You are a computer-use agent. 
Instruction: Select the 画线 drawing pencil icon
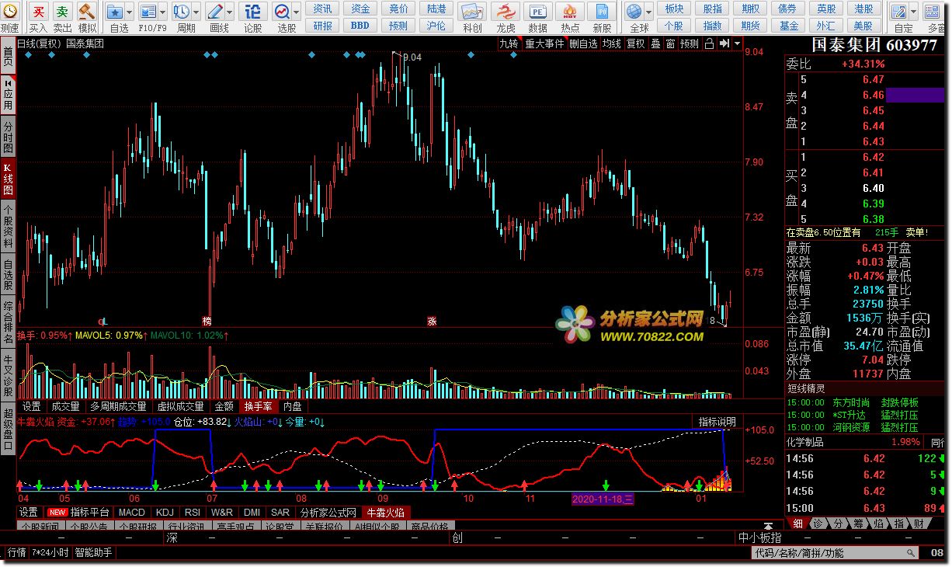click(214, 12)
